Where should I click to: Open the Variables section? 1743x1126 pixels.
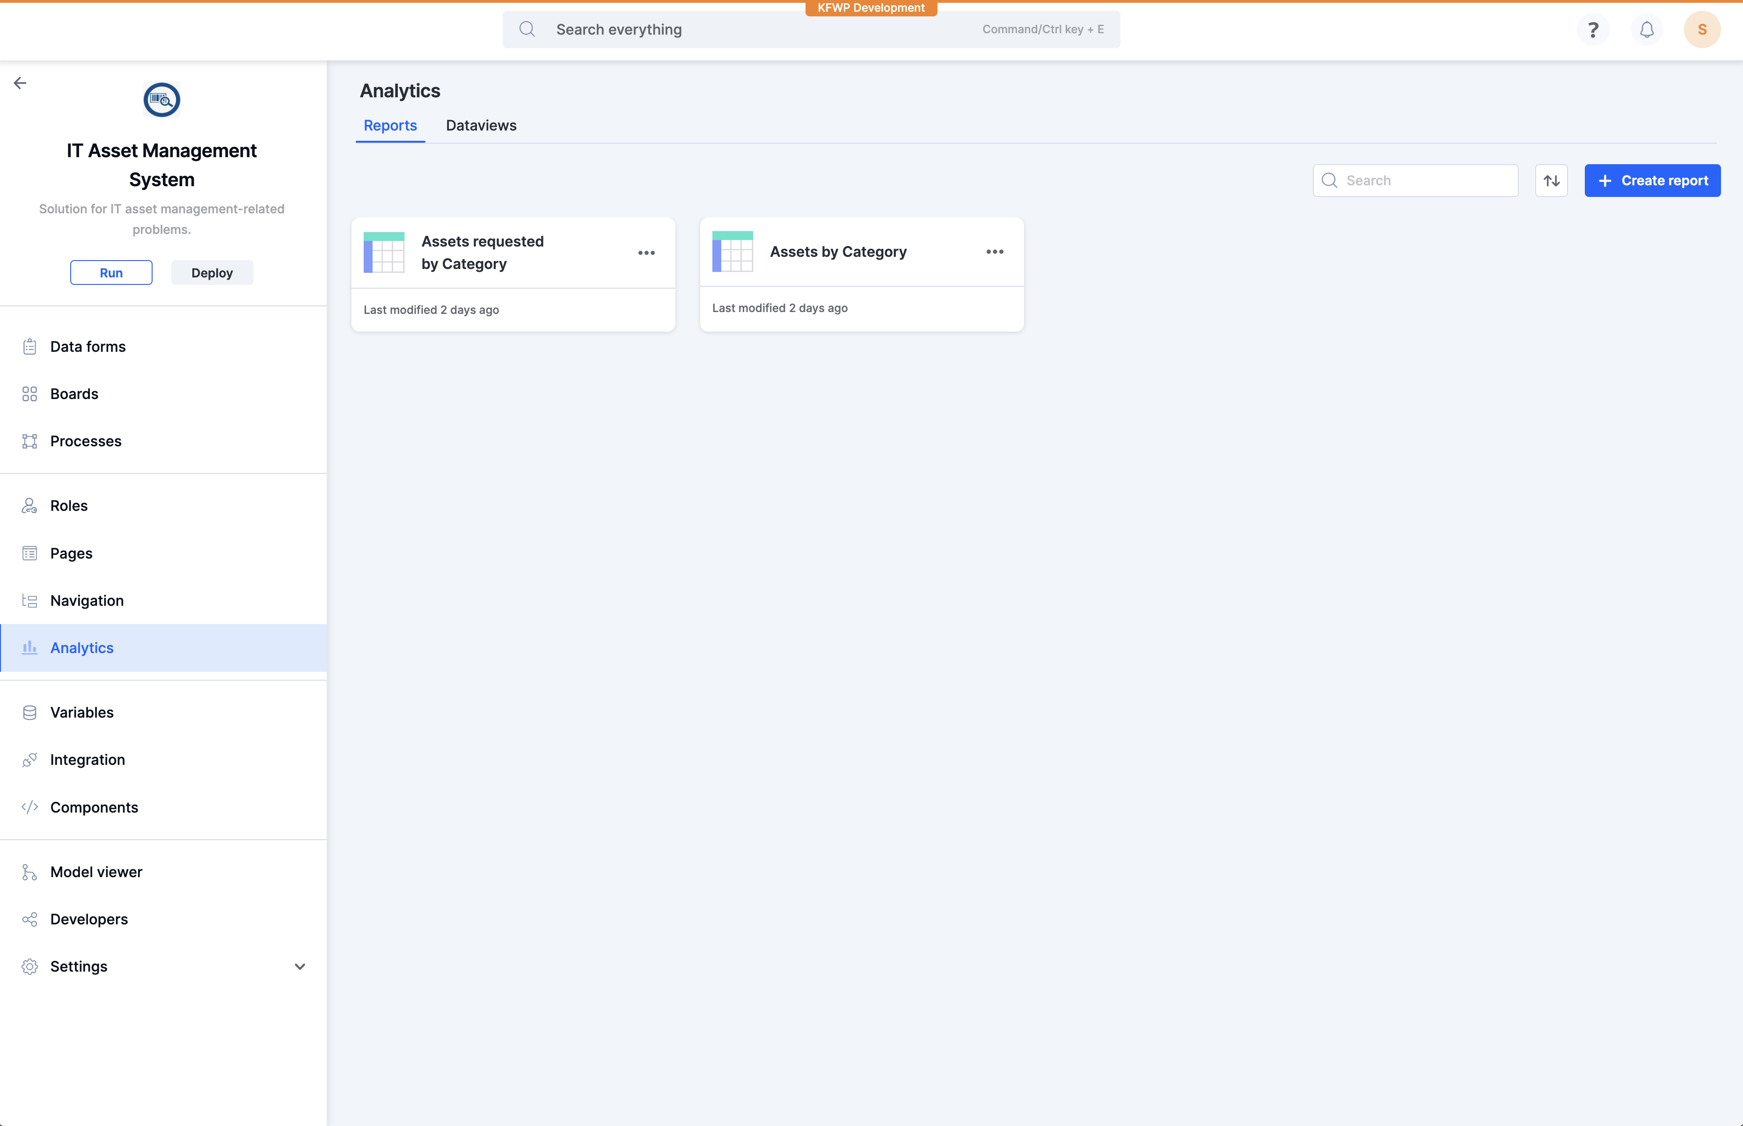point(164,713)
